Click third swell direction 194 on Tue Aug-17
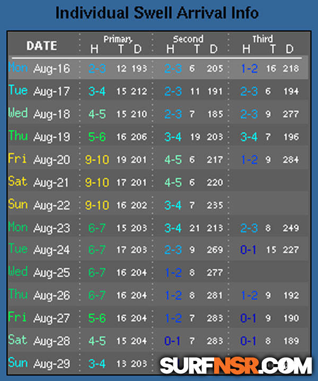The image size is (318, 381). [x=291, y=91]
